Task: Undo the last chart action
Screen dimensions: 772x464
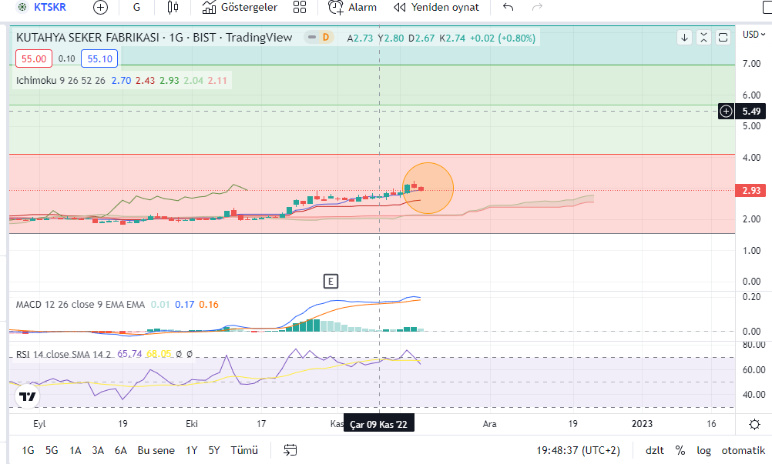Action: 508,8
